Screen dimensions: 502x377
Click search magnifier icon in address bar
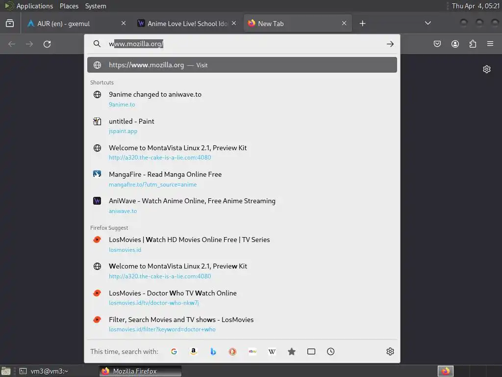click(x=97, y=44)
